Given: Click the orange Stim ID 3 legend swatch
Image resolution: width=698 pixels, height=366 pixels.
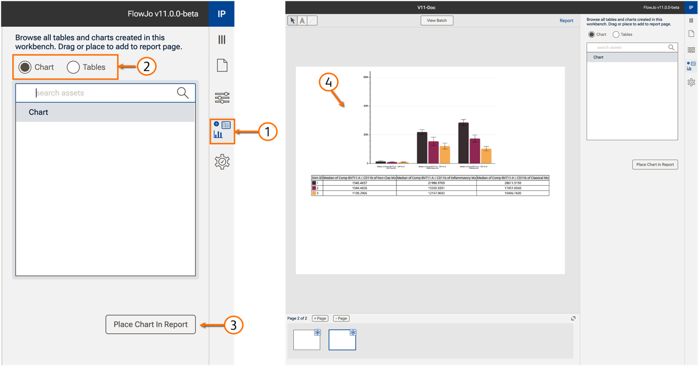Looking at the screenshot, I should [x=314, y=193].
